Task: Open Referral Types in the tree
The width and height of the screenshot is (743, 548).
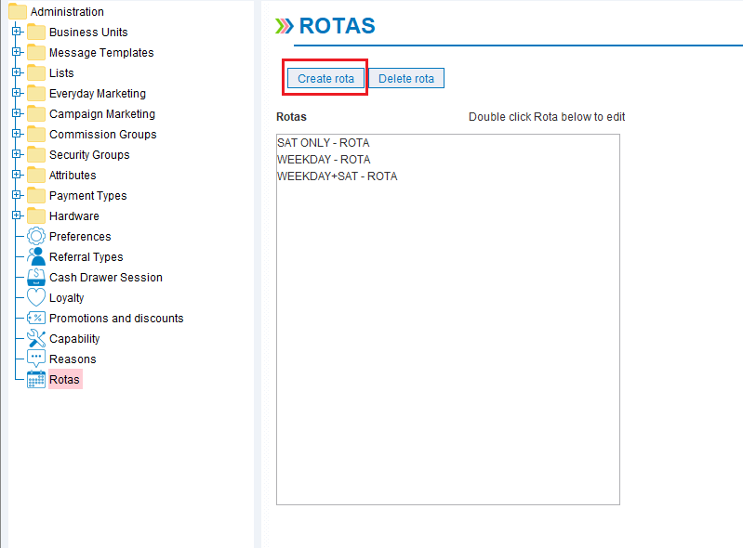Action: point(86,257)
